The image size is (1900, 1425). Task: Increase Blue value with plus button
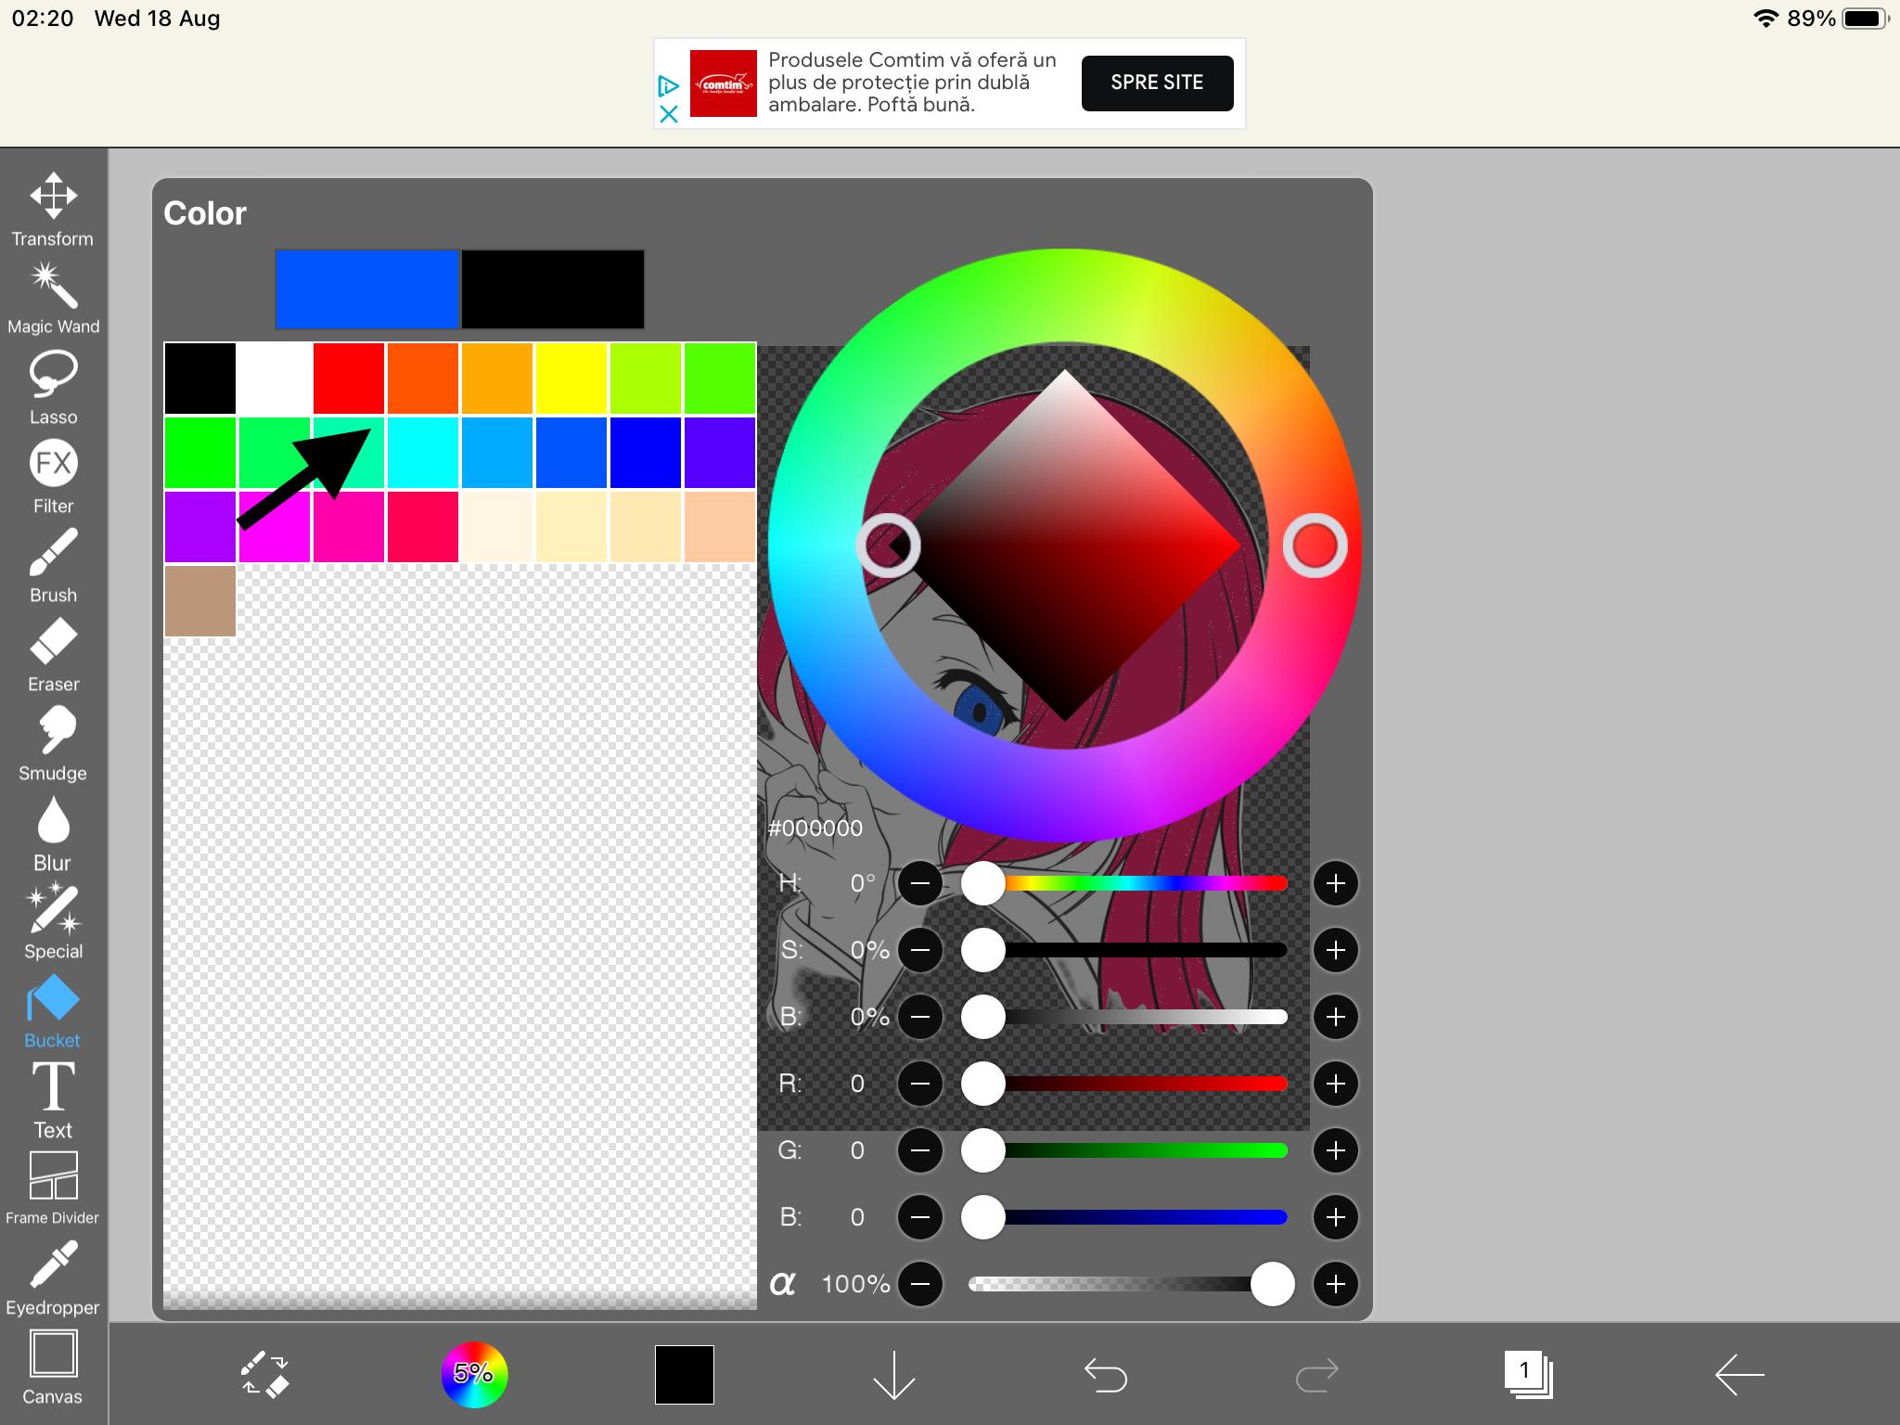(x=1336, y=1217)
